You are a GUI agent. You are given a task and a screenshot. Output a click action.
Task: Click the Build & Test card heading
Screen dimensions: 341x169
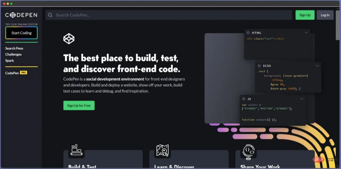[x=82, y=167]
